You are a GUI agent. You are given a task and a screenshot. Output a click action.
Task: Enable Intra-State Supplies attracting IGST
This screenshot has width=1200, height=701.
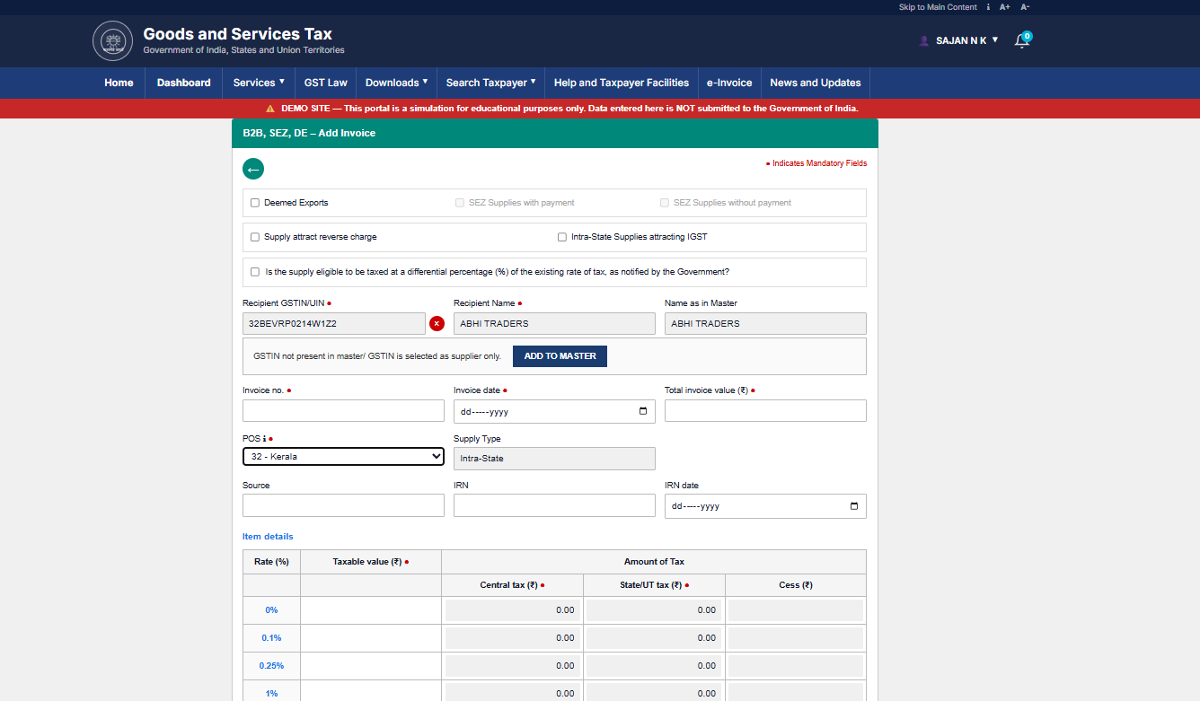tap(562, 237)
